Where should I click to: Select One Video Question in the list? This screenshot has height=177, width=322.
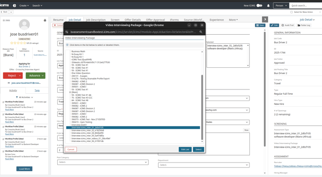pos(81,73)
